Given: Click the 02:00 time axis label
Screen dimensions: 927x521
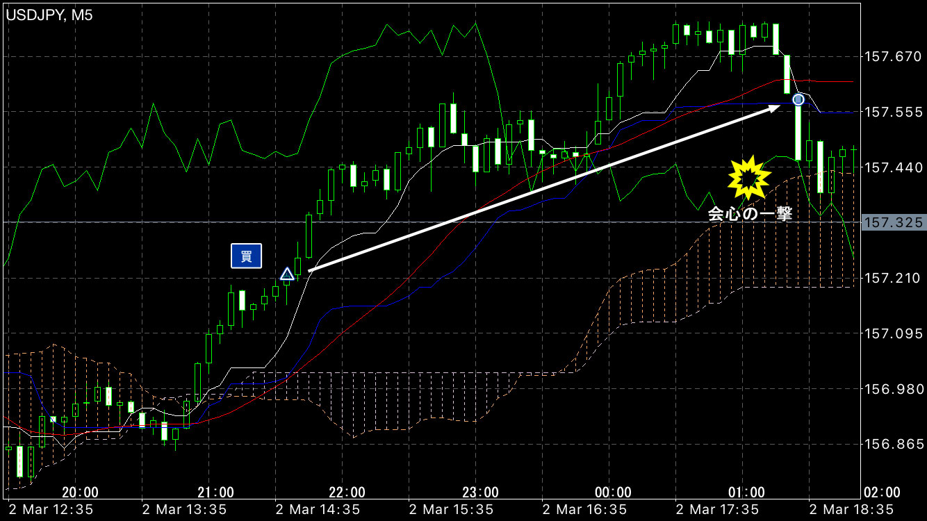Looking at the screenshot, I should click(x=882, y=493).
